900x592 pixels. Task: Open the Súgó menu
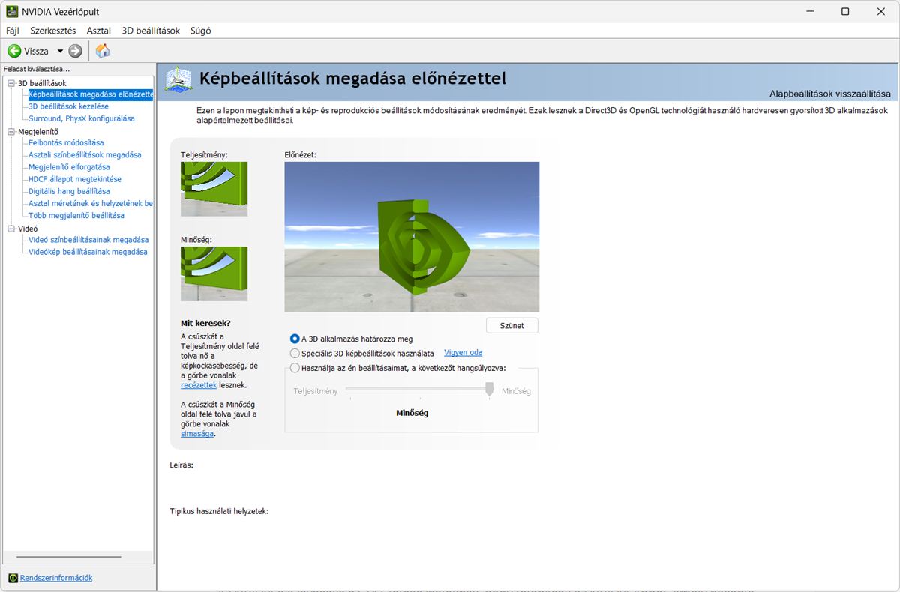[201, 31]
